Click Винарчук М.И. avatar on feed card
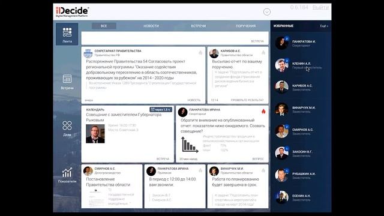Viewport: 384px width, 216px height. tap(214, 171)
